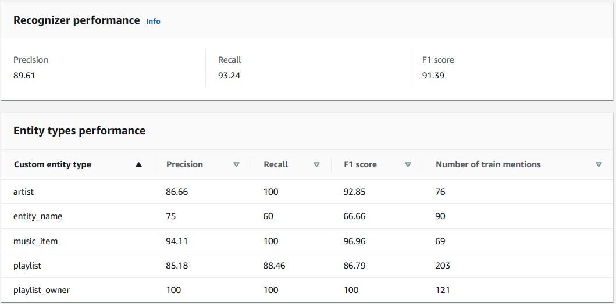Click the Recall column header label

[276, 164]
